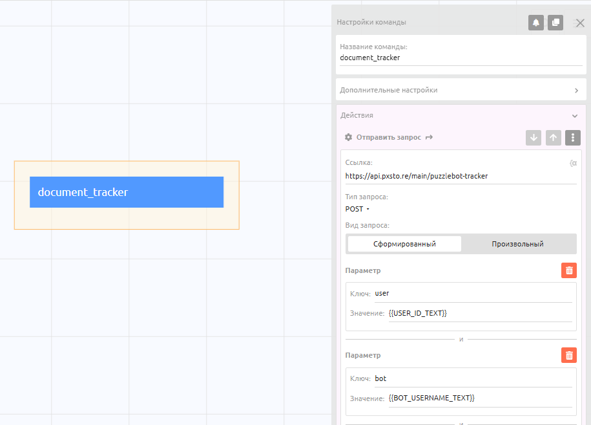This screenshot has width=591, height=425.
Task: Open the POST request type dropdown
Action: tap(357, 209)
